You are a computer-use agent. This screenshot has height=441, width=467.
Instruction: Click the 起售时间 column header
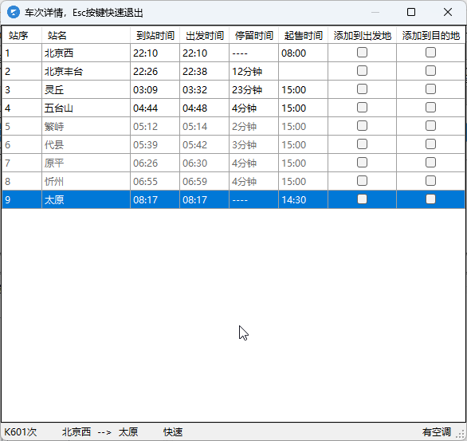pos(303,35)
